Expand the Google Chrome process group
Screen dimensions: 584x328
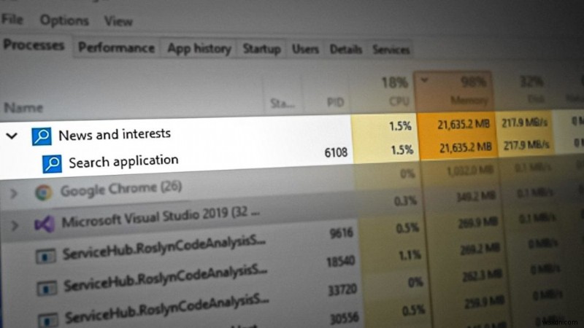(x=13, y=193)
